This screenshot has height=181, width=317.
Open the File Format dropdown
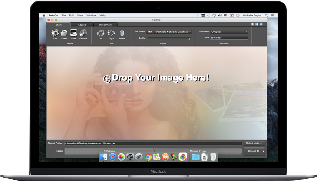point(169,32)
